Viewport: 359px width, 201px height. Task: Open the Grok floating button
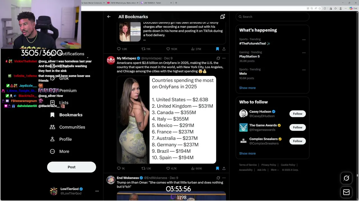[x=346, y=178]
